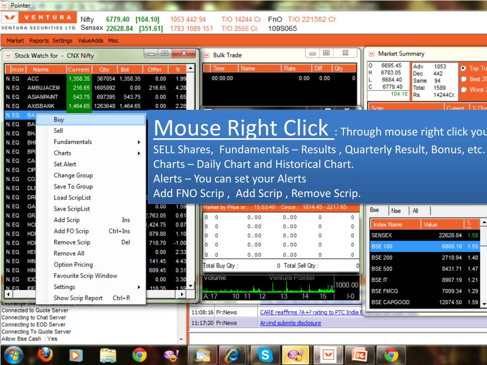Open the Market menu
Image resolution: width=487 pixels, height=365 pixels.
[x=15, y=41]
